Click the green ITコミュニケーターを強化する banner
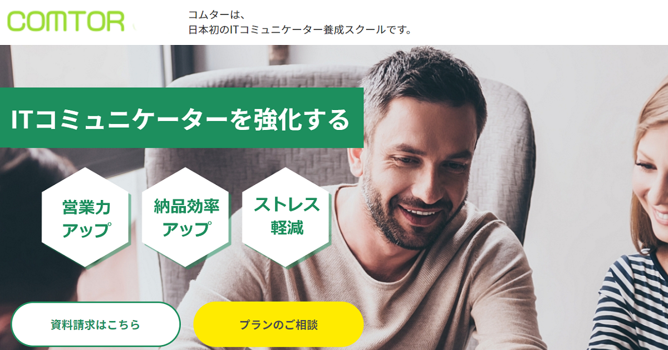 tap(181, 118)
